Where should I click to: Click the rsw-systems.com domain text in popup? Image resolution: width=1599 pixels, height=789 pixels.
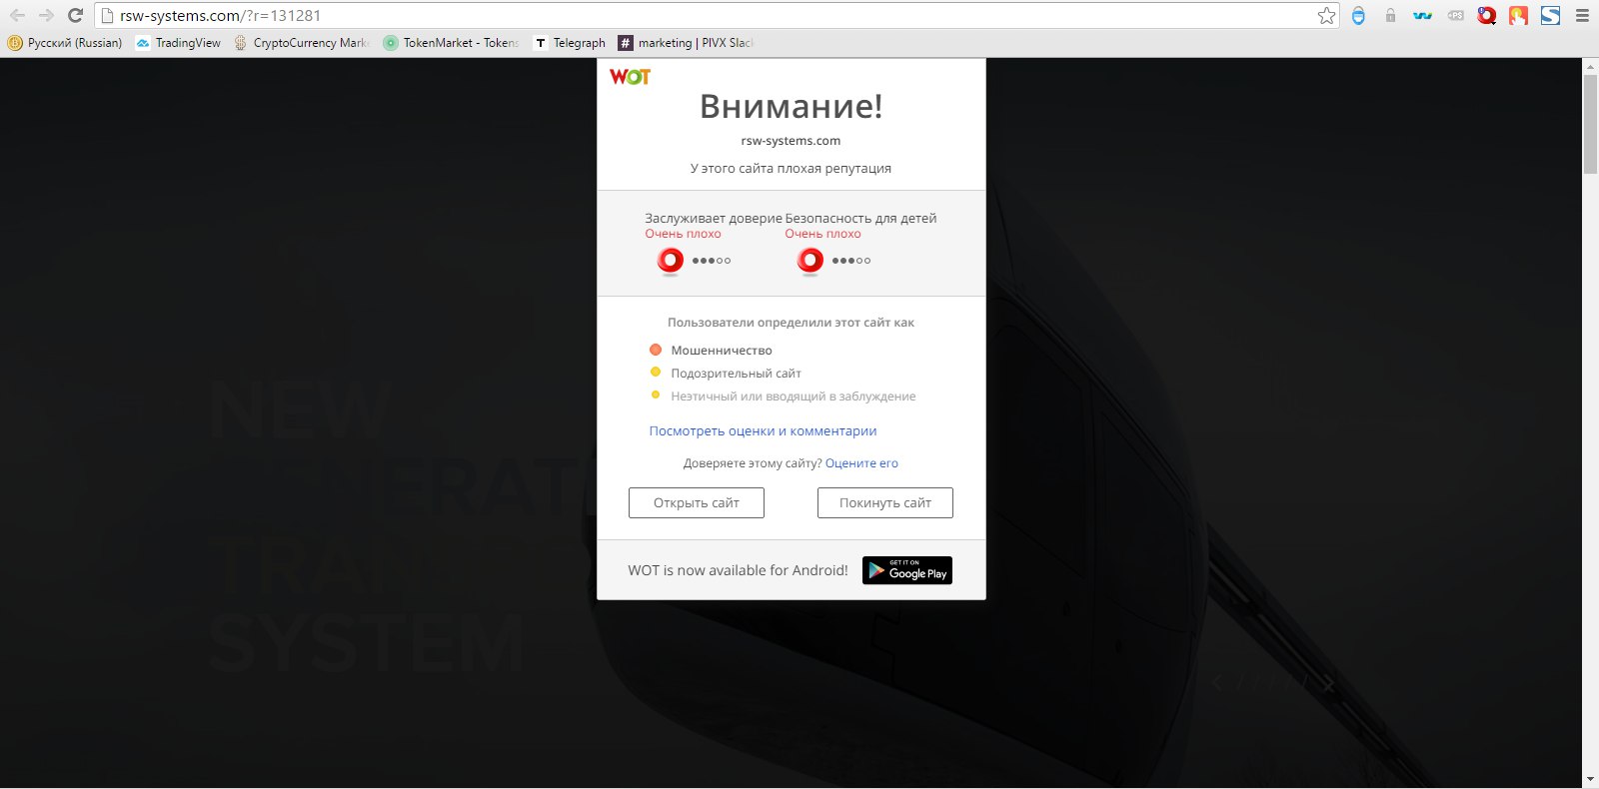point(791,141)
